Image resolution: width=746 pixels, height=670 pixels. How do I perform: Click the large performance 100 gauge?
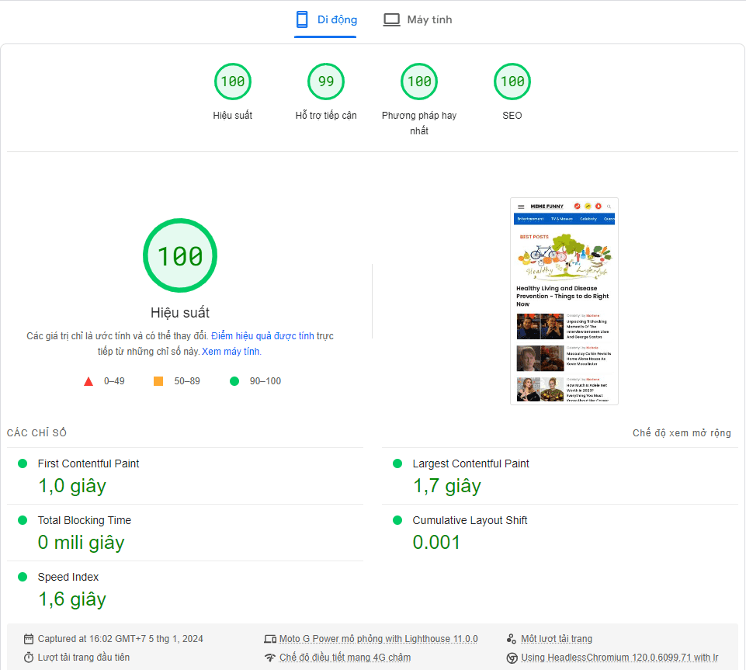pyautogui.click(x=180, y=255)
